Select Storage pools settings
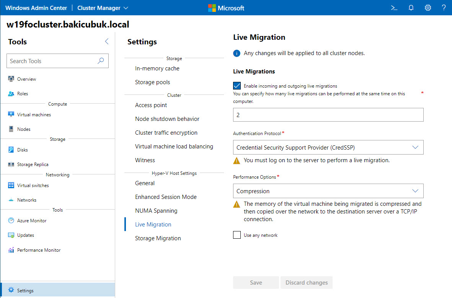This screenshot has width=452, height=298. tap(152, 82)
